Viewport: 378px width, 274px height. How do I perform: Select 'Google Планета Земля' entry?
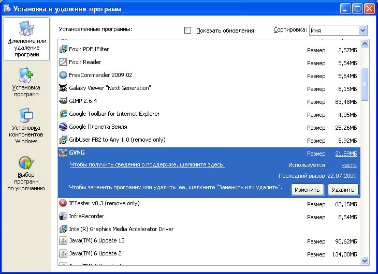point(98,127)
